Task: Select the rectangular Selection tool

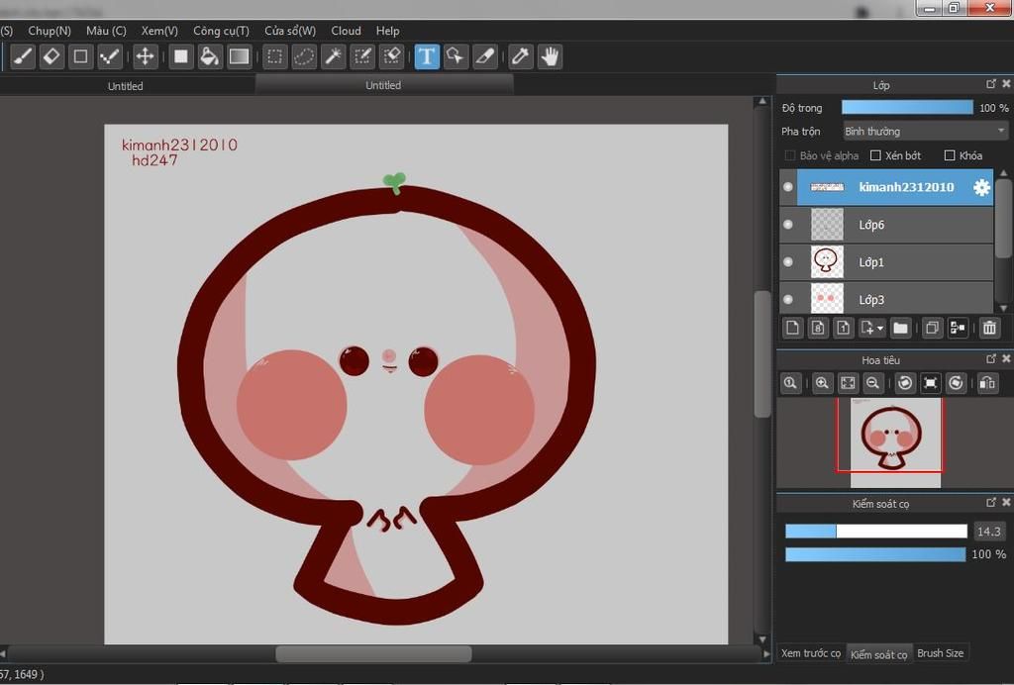Action: [x=275, y=56]
